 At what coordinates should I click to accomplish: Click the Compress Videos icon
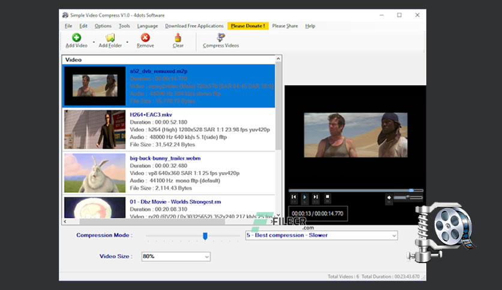coord(220,37)
